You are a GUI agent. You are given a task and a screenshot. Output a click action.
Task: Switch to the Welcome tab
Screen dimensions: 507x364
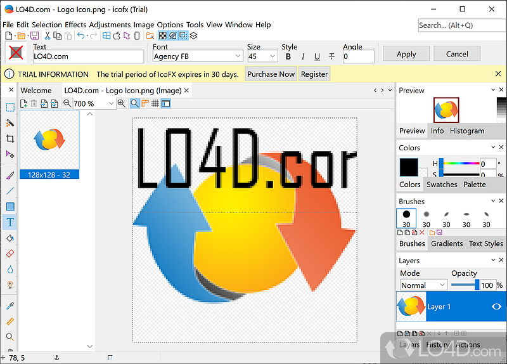tap(36, 91)
